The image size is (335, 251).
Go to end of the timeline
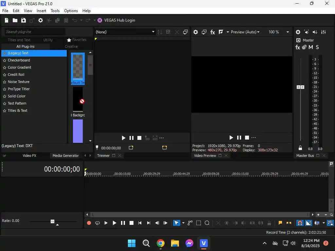[x=149, y=223]
